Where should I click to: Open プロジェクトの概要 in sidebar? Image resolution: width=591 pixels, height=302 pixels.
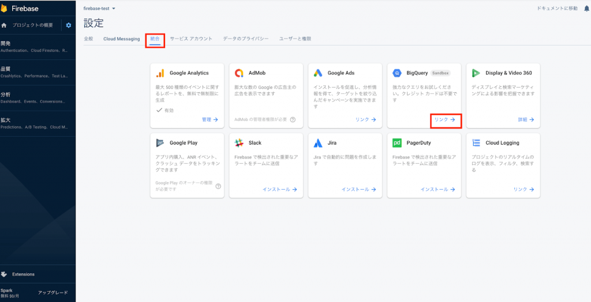point(32,25)
